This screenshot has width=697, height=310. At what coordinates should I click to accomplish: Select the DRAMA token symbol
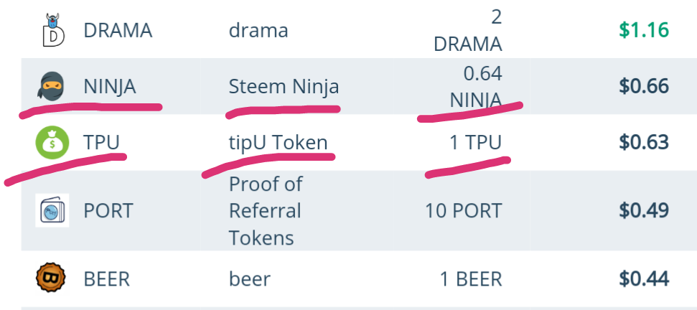(118, 30)
